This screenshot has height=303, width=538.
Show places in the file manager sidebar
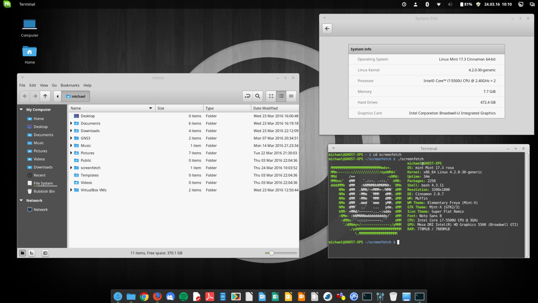23,253
